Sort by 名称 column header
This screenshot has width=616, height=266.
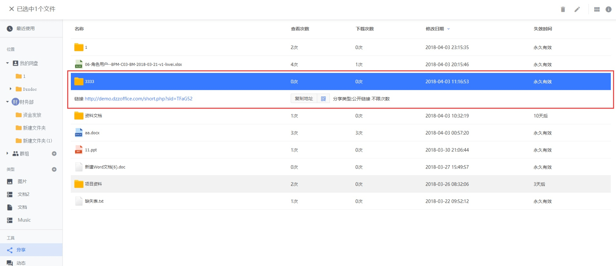coord(79,29)
